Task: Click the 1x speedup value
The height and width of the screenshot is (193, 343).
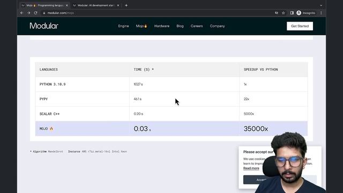Action: point(245,84)
